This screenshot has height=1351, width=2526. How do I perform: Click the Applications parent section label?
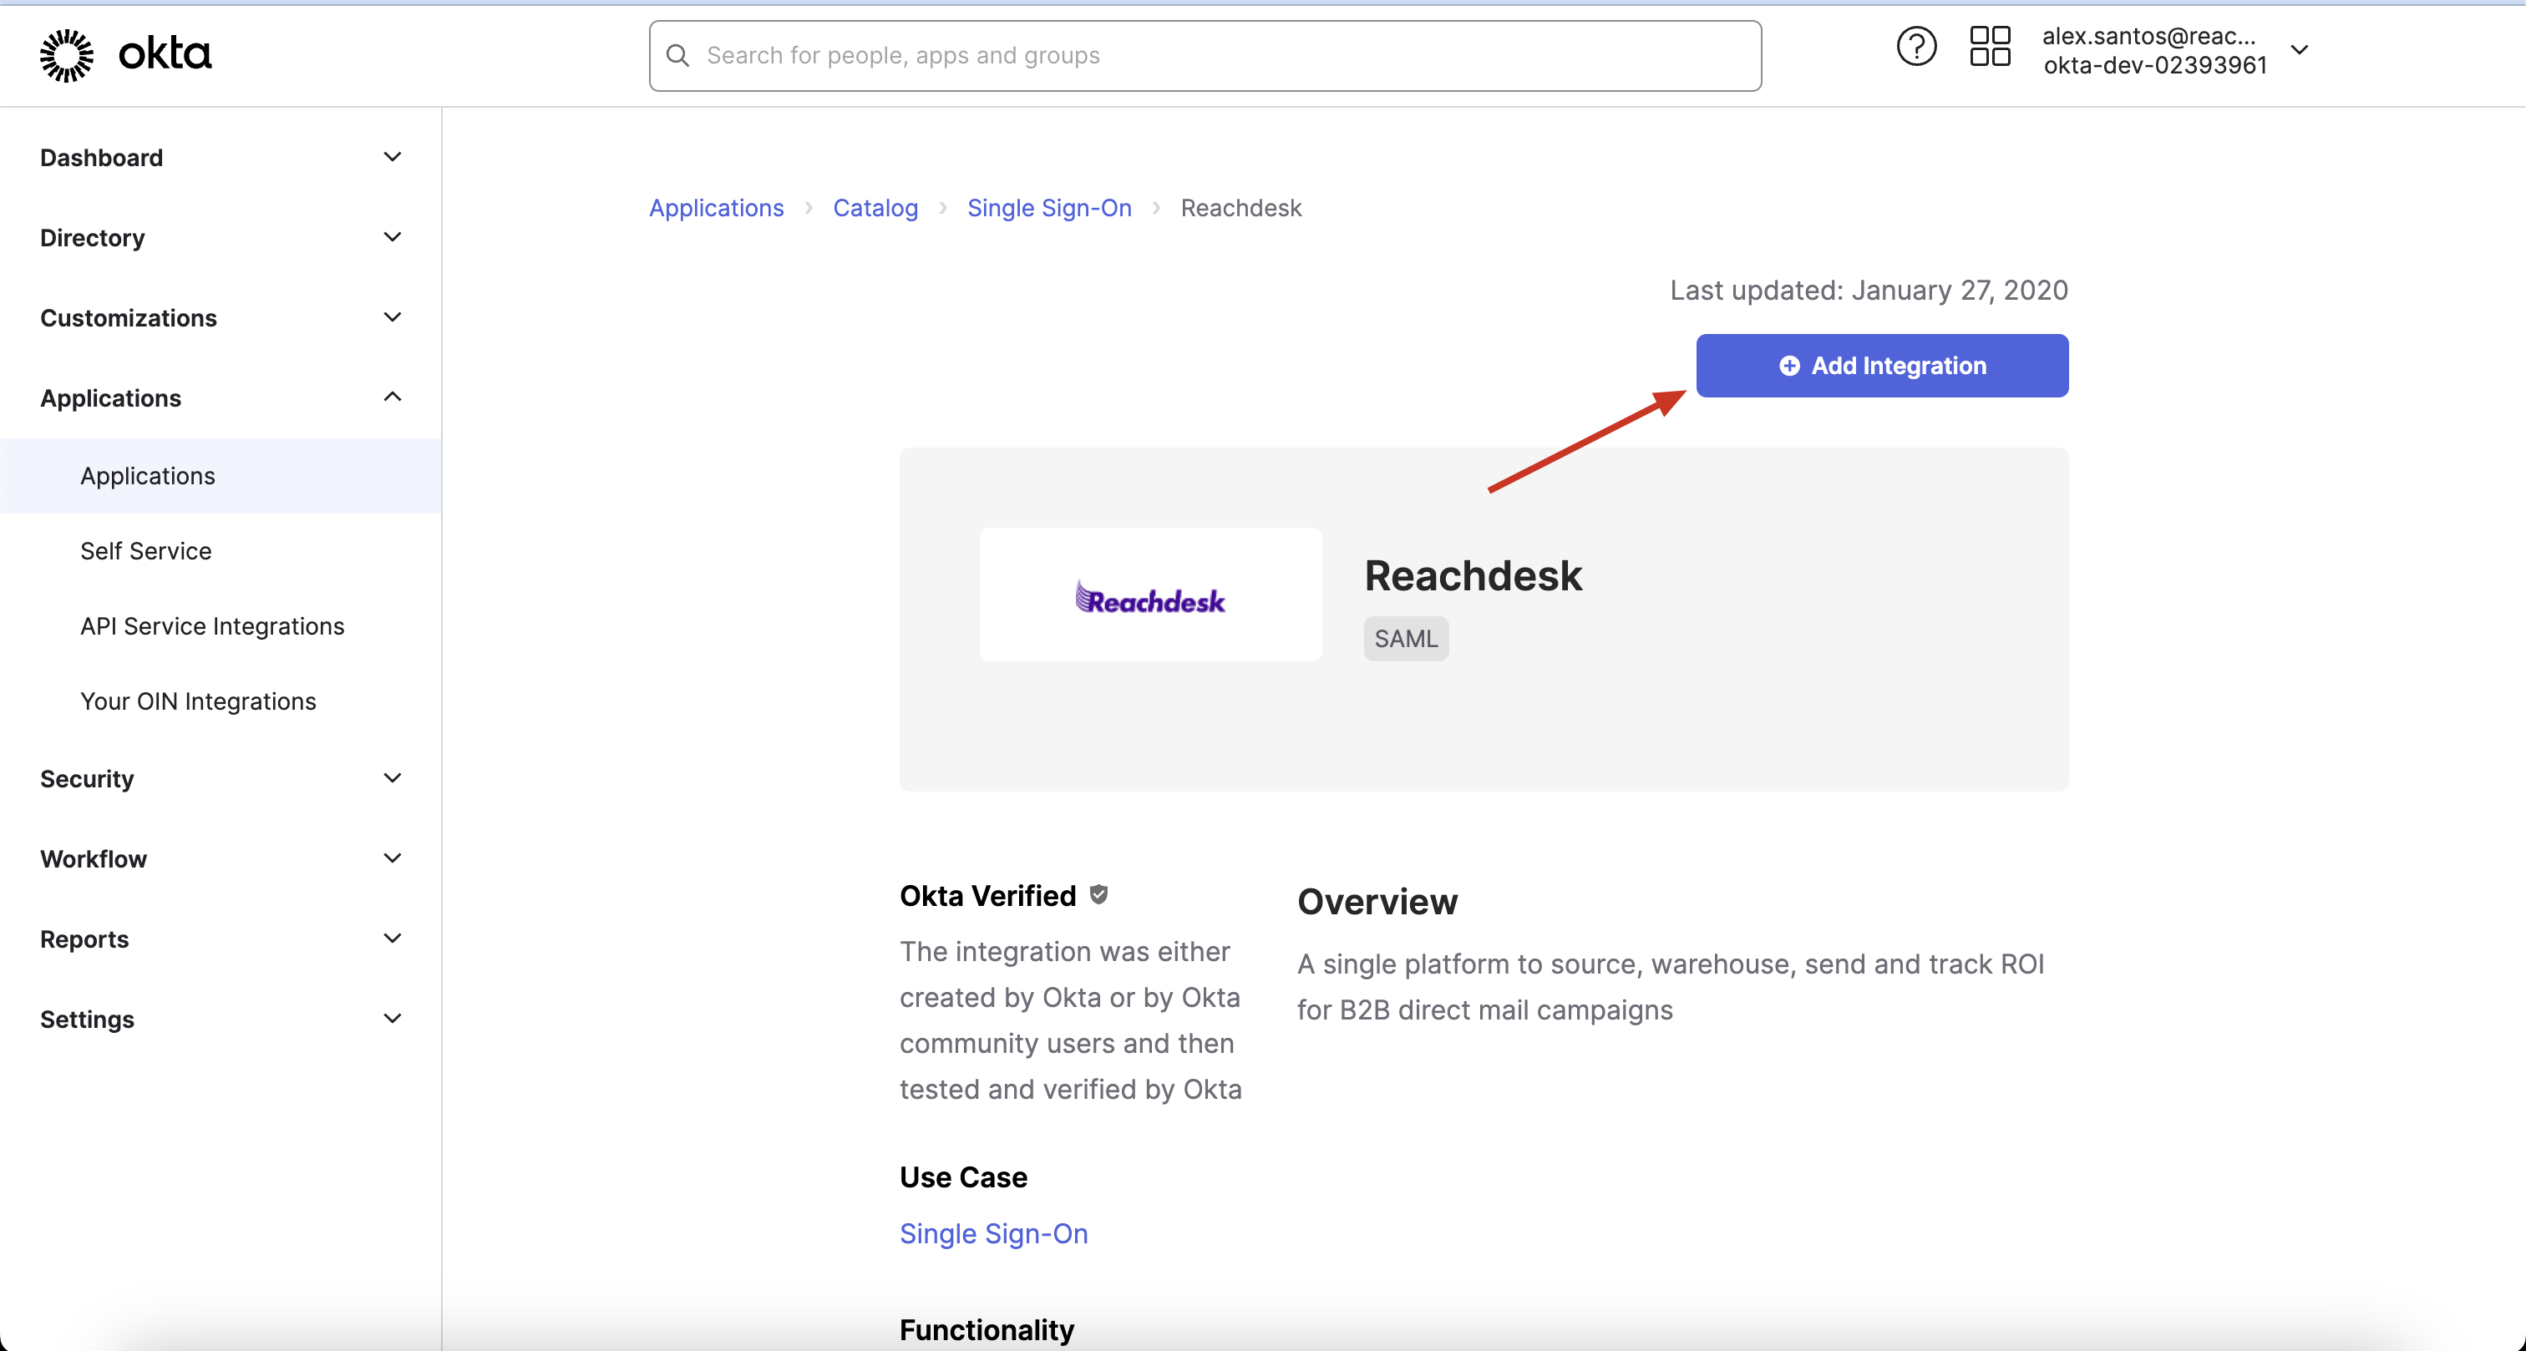(x=111, y=398)
